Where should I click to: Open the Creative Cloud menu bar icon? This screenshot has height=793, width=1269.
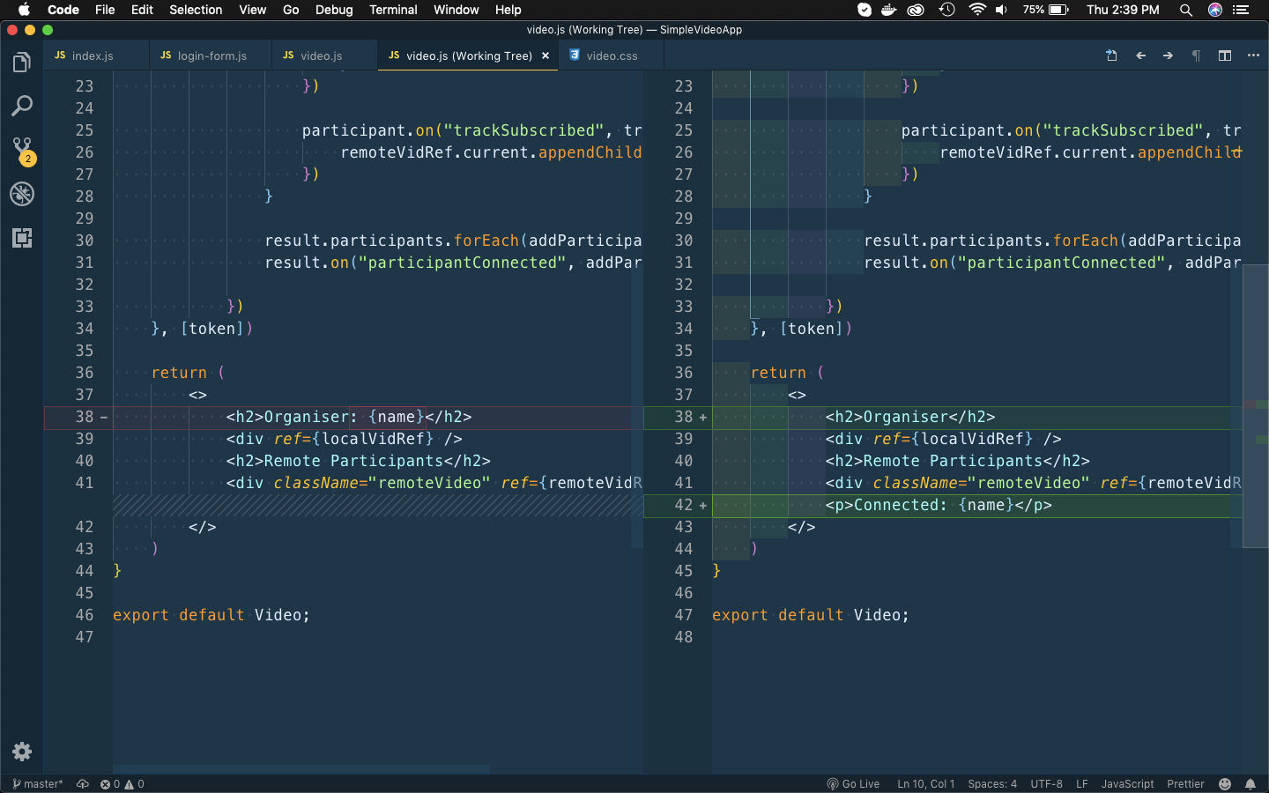coord(916,10)
